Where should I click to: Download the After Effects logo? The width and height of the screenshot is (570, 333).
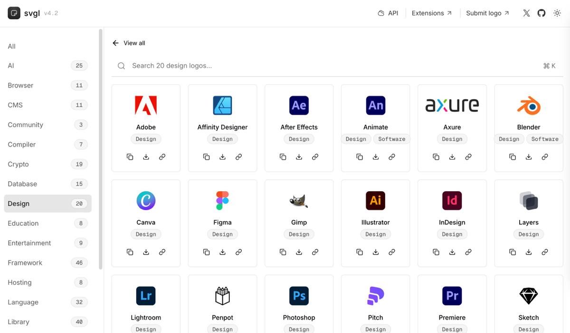coord(299,157)
